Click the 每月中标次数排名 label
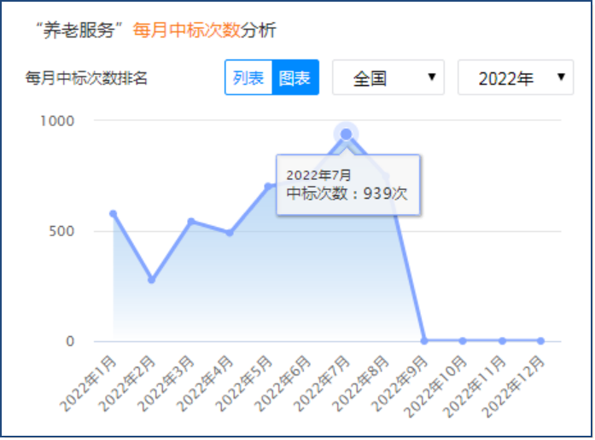The height and width of the screenshot is (440, 595). coord(88,78)
